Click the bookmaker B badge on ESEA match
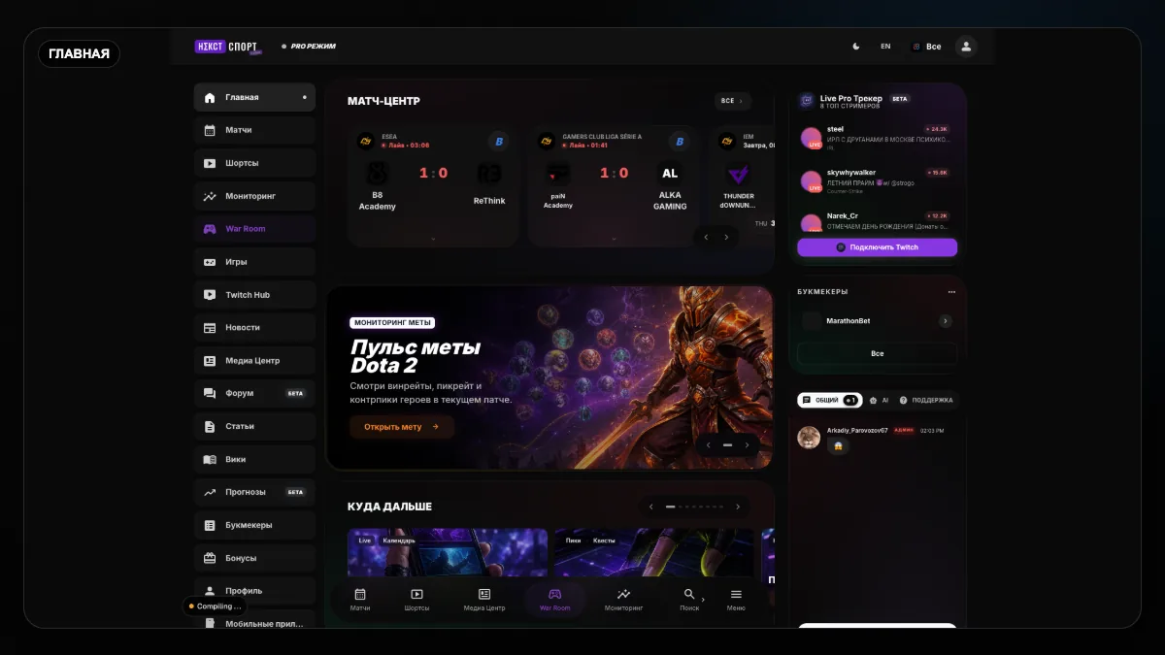Viewport: 1165px width, 655px height. pos(499,142)
